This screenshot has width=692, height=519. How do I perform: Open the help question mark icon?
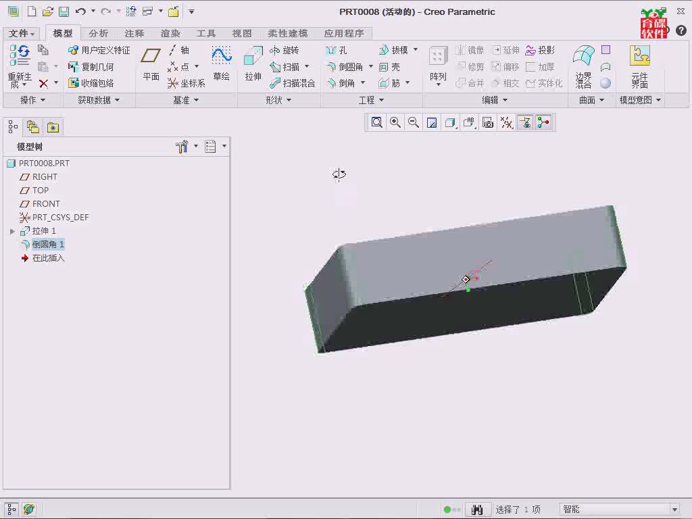(681, 30)
